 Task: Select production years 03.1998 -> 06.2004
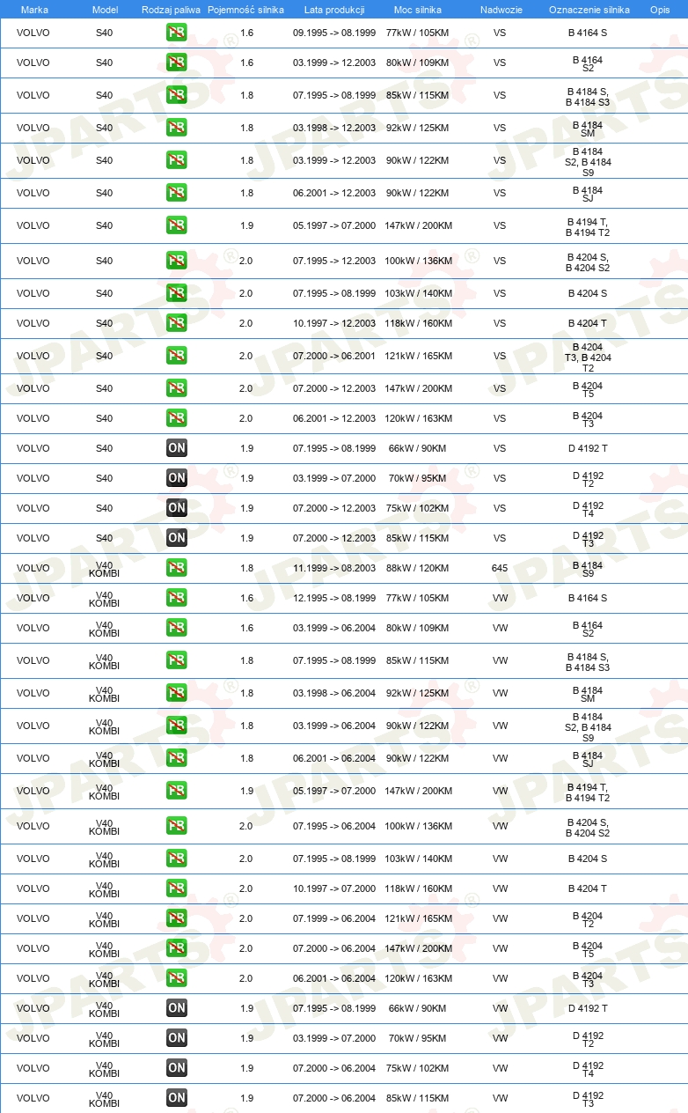pos(334,693)
